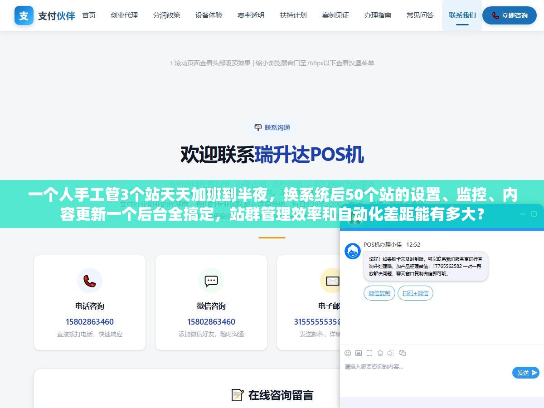Click the red phone icon in 电话咨询 card
This screenshot has height=408, width=544.
click(x=90, y=281)
